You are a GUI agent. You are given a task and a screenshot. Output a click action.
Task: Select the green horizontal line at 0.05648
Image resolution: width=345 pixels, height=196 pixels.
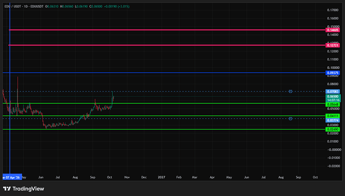click(164, 103)
